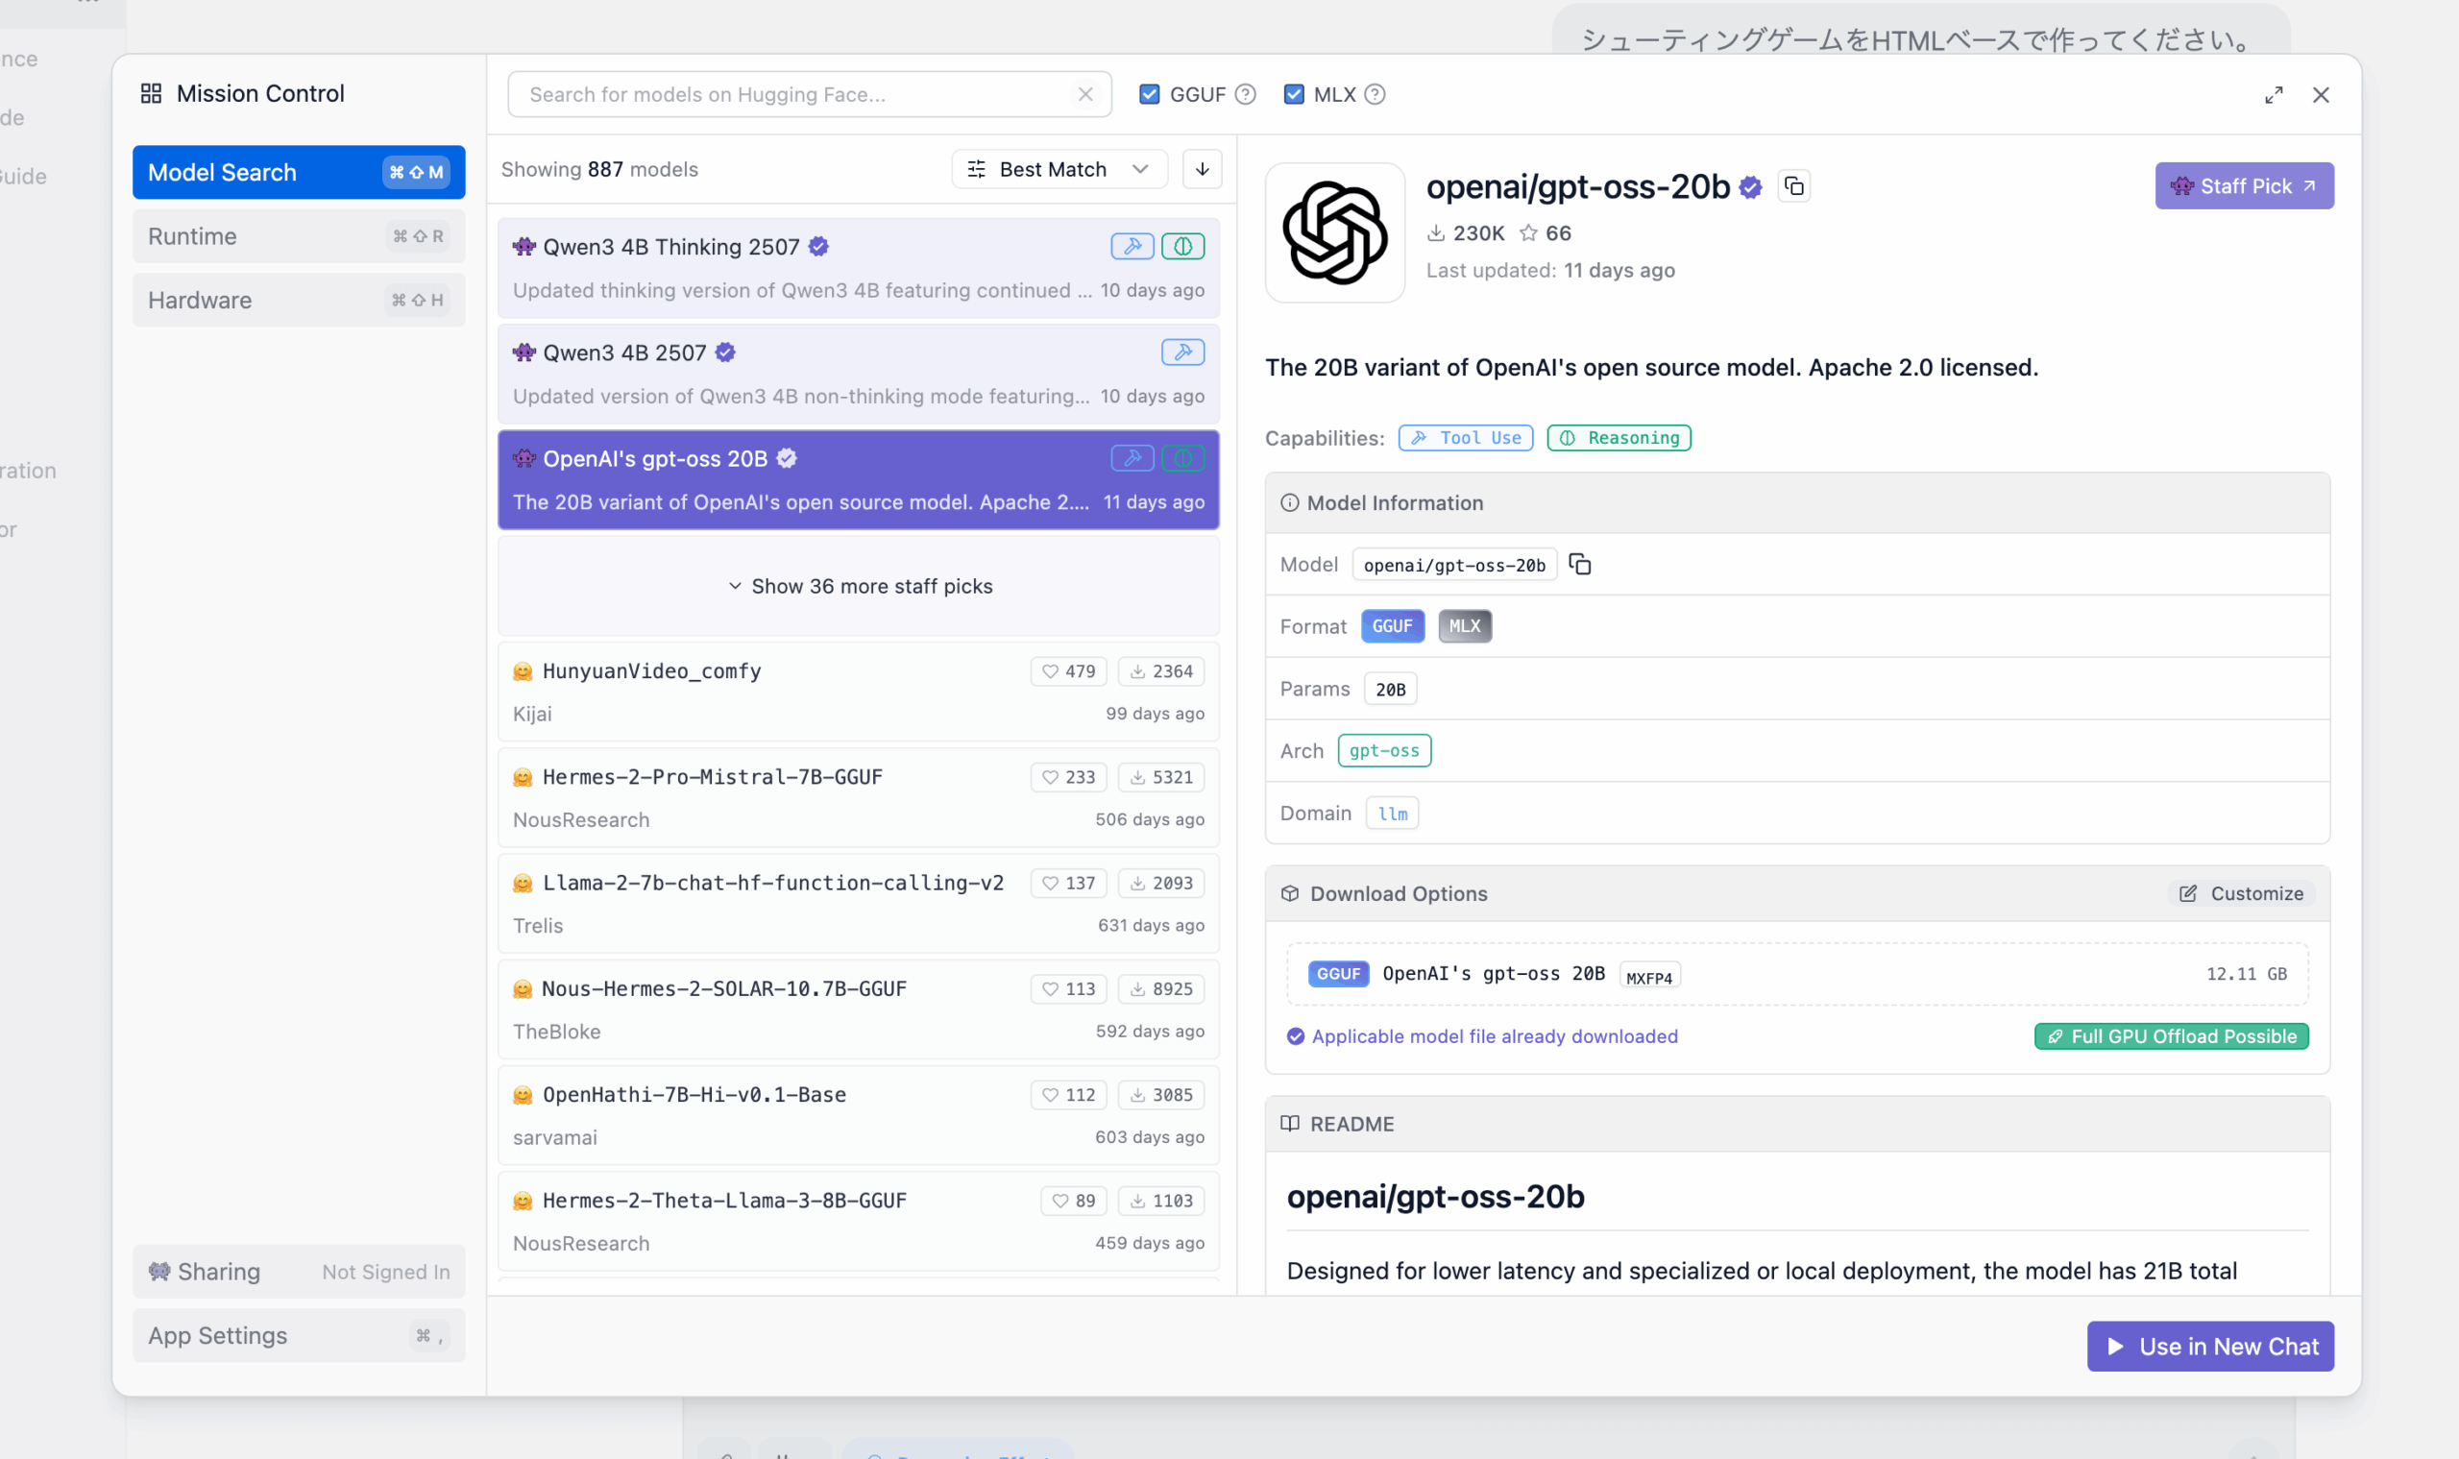2459x1459 pixels.
Task: Click GGUF help question mark icon
Action: tap(1246, 94)
